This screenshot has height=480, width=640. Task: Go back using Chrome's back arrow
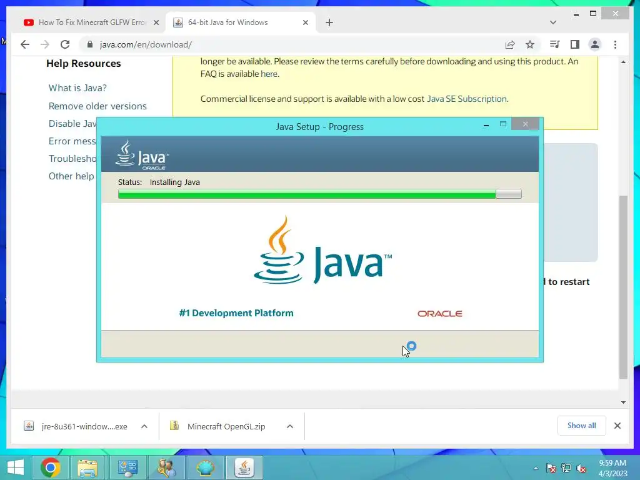pyautogui.click(x=25, y=44)
